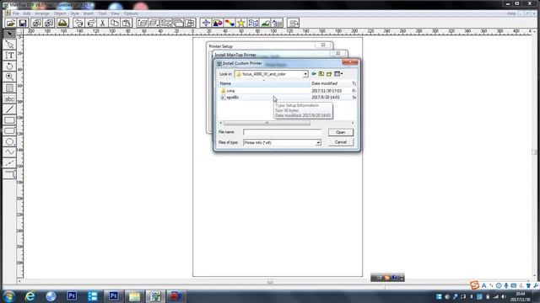This screenshot has width=540, height=303.
Task: Select the arrow pointer tool
Action: pos(9,34)
